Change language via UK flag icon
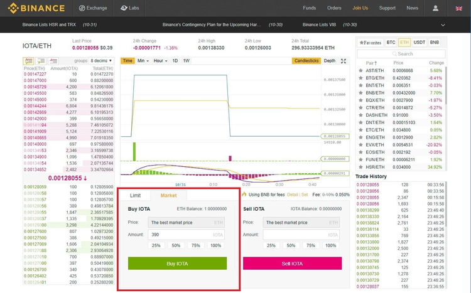This screenshot has width=471, height=293. (x=458, y=8)
